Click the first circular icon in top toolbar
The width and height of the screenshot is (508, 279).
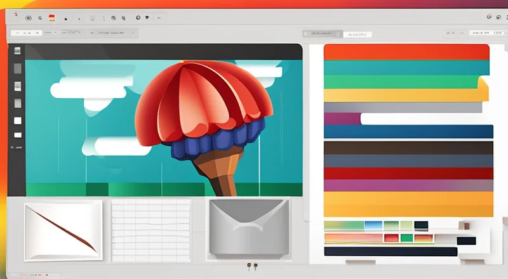(28, 18)
